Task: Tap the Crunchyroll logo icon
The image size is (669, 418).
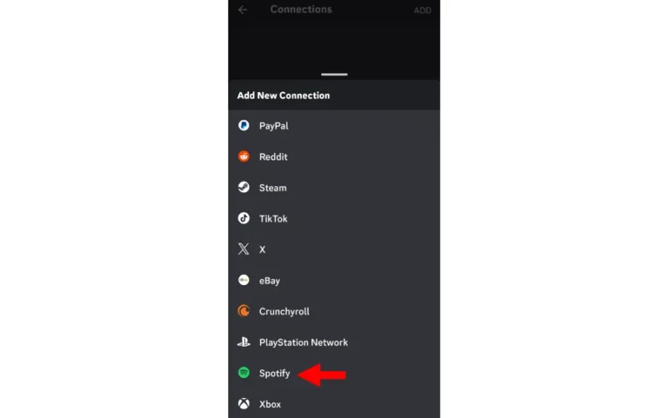Action: pos(243,311)
